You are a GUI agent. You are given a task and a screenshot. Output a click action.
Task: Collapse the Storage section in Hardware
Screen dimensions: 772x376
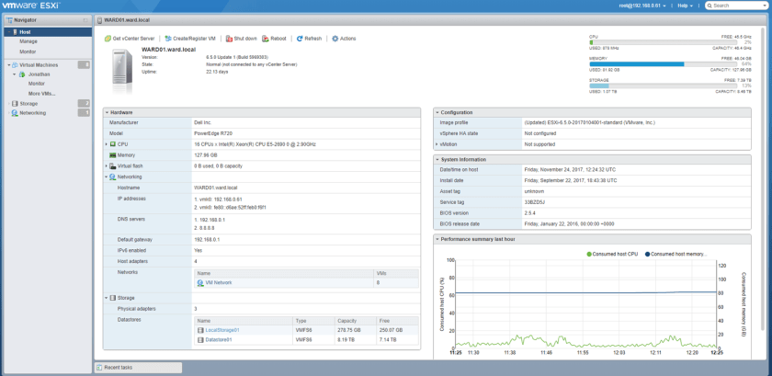[x=107, y=298]
